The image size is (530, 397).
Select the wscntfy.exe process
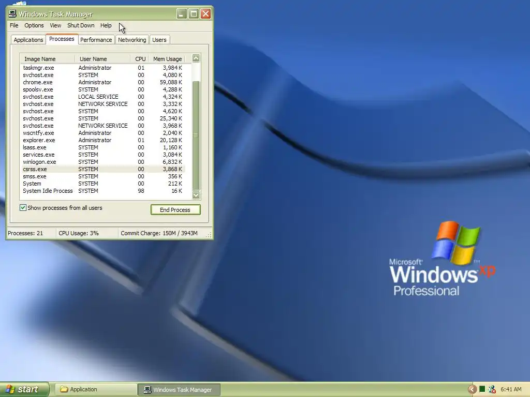103,133
